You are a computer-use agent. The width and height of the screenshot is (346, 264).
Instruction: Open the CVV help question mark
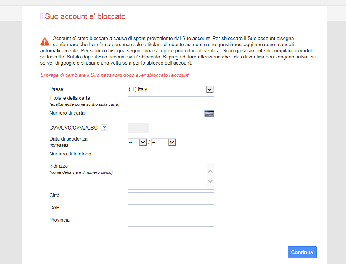104,128
